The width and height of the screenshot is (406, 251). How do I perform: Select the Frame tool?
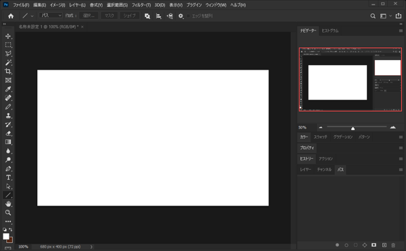click(x=8, y=81)
